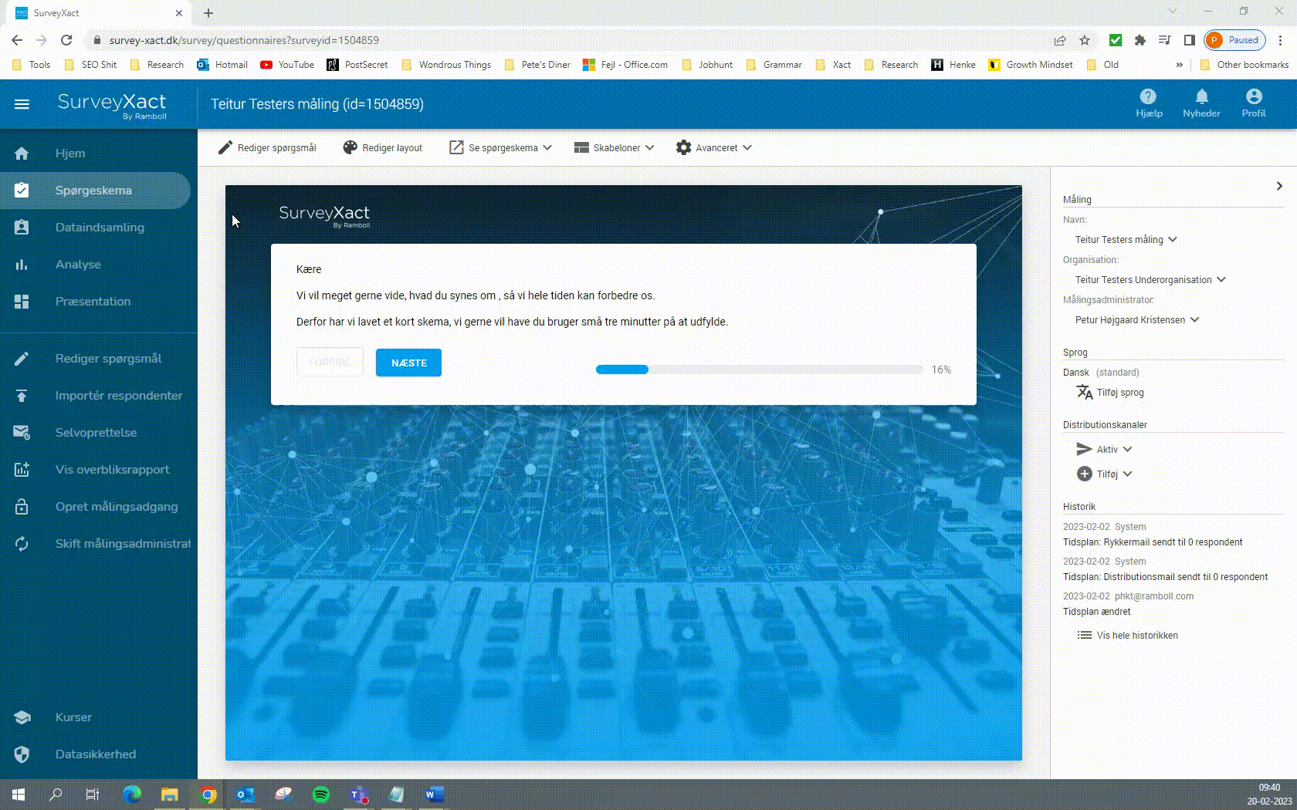Show more bookmarks via the chevron overflow

[1180, 65]
